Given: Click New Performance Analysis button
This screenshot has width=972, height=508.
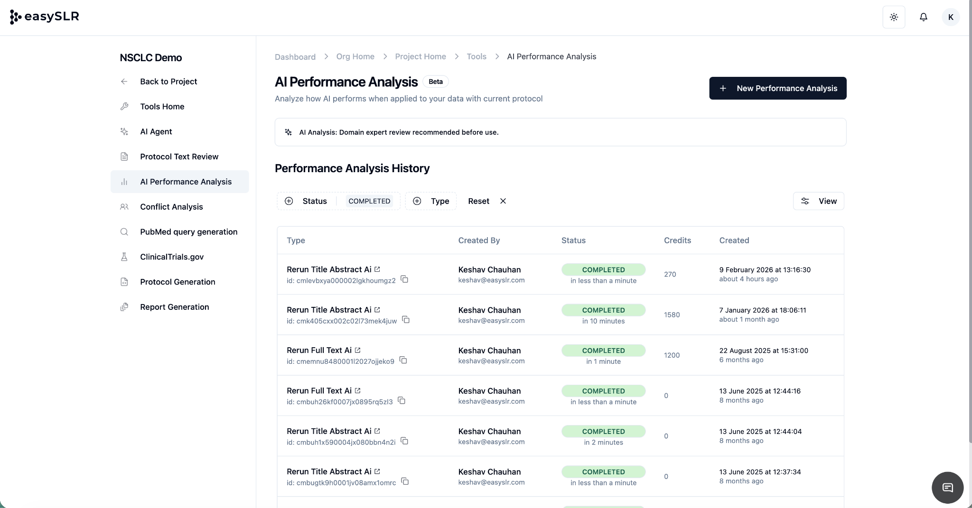Looking at the screenshot, I should pos(777,88).
